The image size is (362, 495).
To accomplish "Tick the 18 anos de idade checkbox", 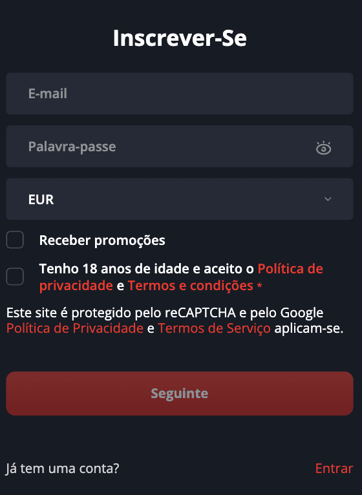I will pos(15,277).
